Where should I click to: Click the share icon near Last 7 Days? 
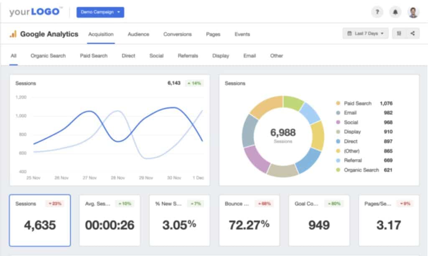[x=412, y=33]
